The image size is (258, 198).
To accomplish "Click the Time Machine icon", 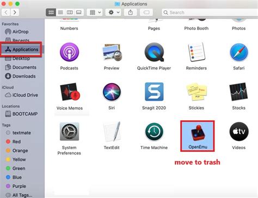I will 154,132.
